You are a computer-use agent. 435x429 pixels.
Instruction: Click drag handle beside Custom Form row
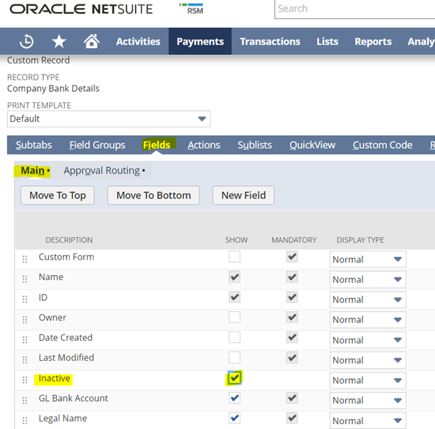26,258
